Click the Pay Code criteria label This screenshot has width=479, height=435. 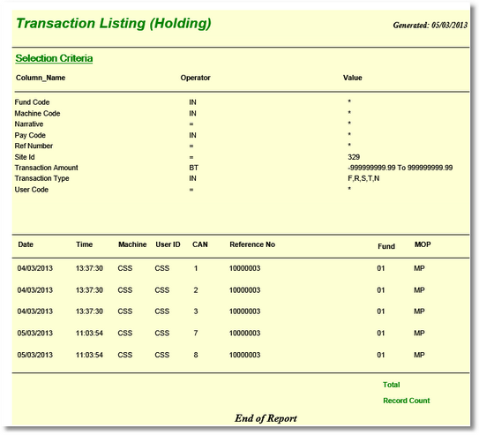tap(30, 135)
